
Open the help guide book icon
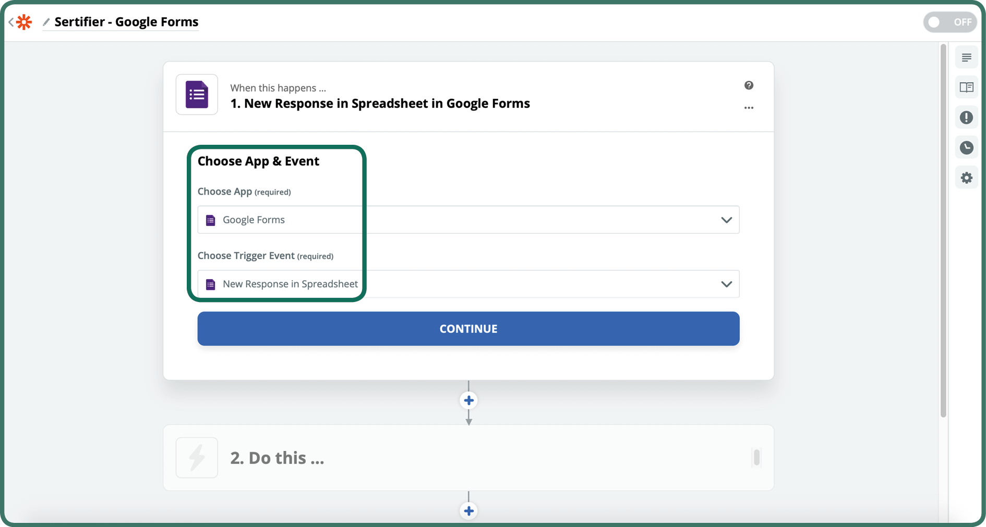click(x=966, y=87)
